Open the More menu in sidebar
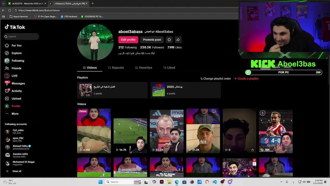The image size is (330, 186). [12, 114]
